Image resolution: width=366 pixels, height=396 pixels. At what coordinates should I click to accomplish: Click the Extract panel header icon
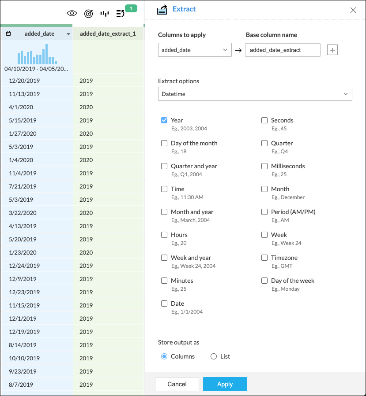coord(162,10)
